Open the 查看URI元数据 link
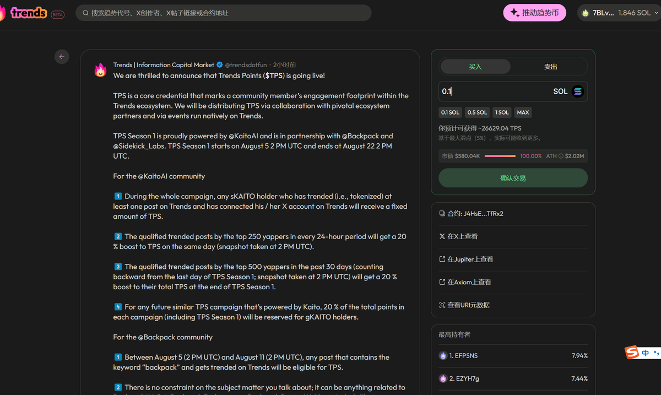 pos(468,305)
